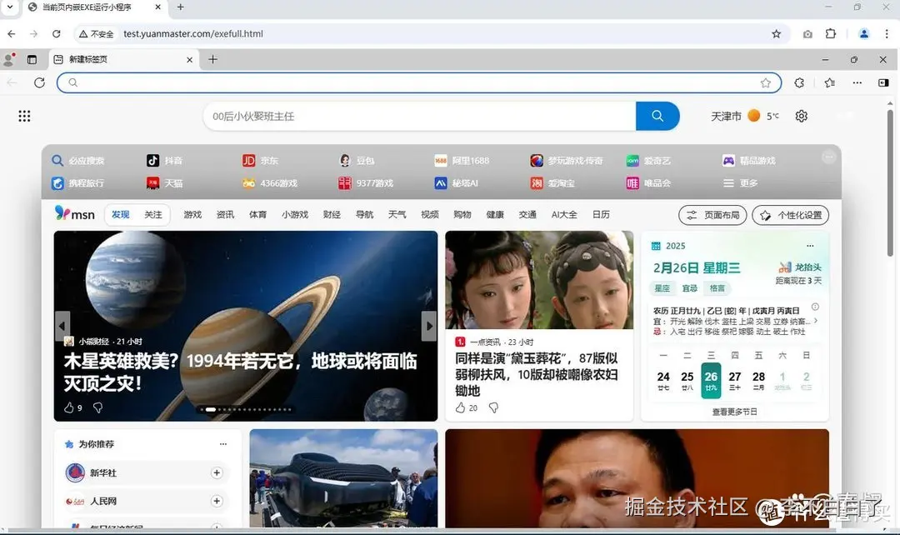Screen dimensions: 900x535
Task: Open MSN settings via the gear icon
Action: pyautogui.click(x=801, y=116)
